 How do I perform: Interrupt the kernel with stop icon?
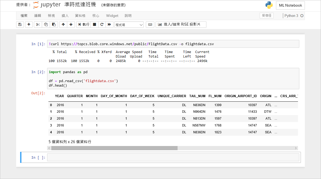click(94, 25)
